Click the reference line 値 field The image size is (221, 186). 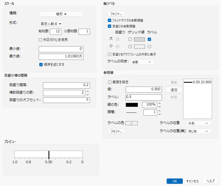144,90
